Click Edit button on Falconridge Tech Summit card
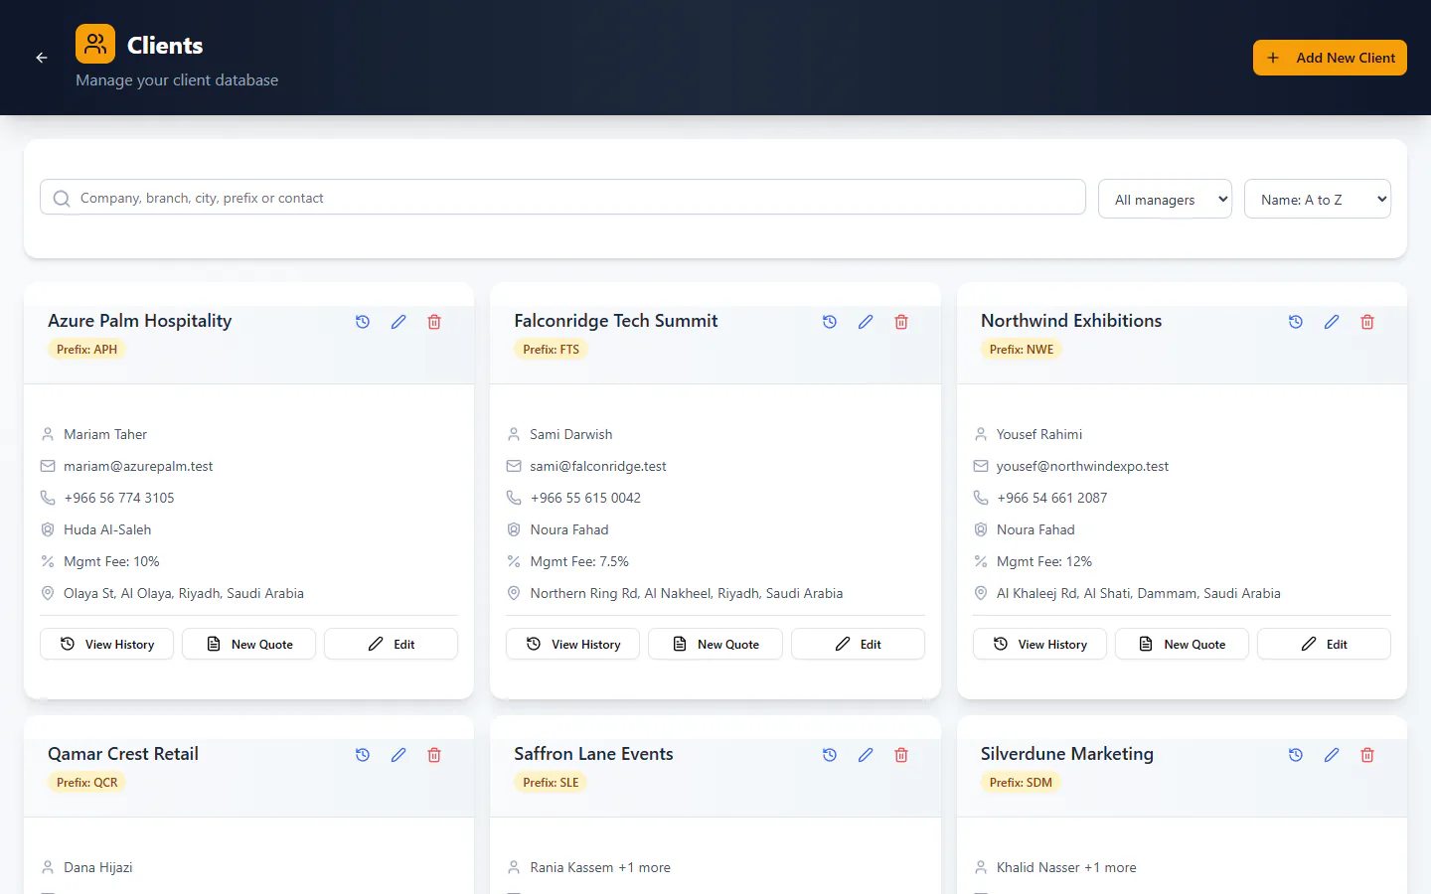Image resolution: width=1431 pixels, height=894 pixels. tap(858, 644)
